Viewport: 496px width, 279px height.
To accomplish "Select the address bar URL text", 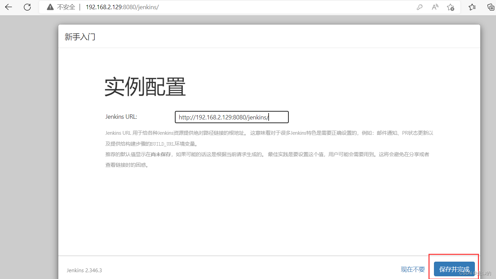I will [x=122, y=7].
